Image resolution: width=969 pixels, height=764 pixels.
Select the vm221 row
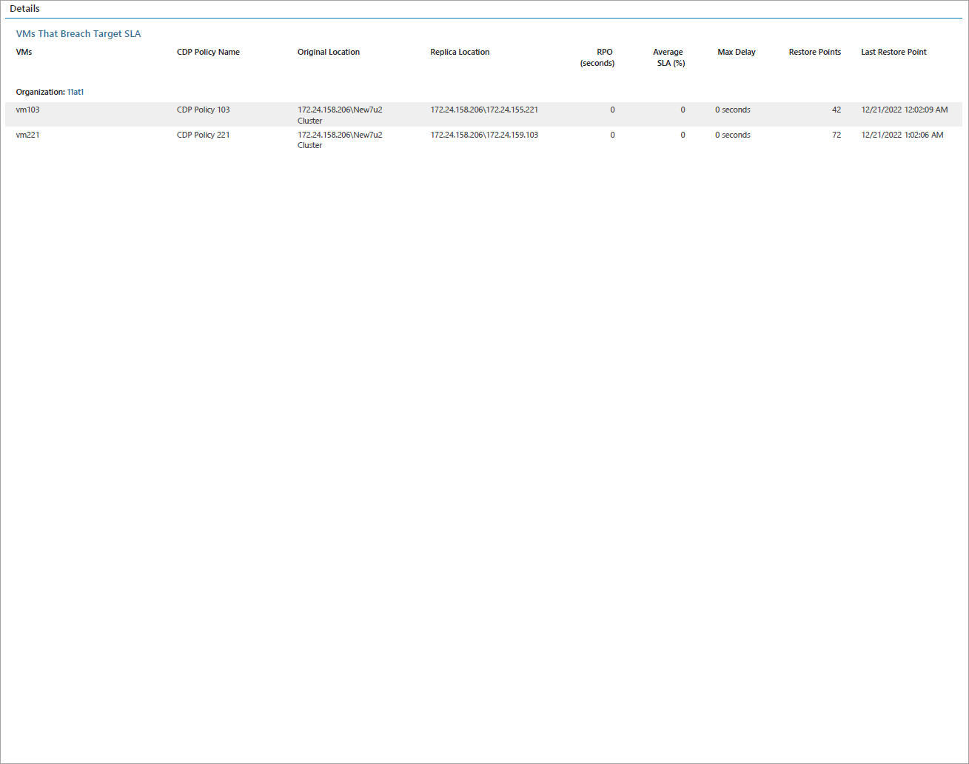point(28,135)
